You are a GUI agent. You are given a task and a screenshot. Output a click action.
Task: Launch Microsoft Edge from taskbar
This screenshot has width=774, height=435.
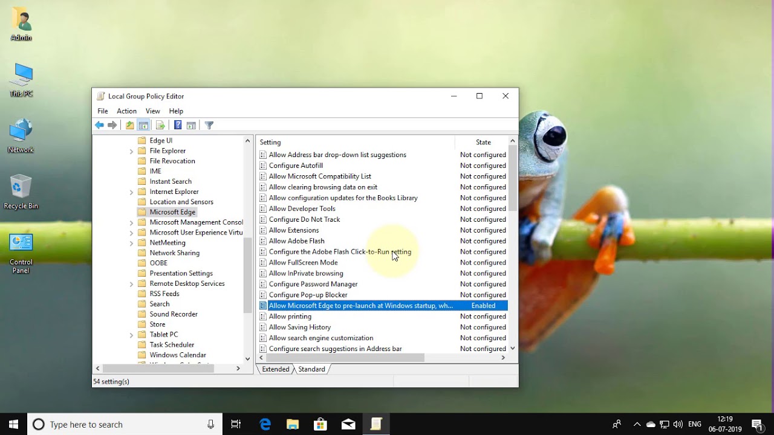tap(265, 424)
